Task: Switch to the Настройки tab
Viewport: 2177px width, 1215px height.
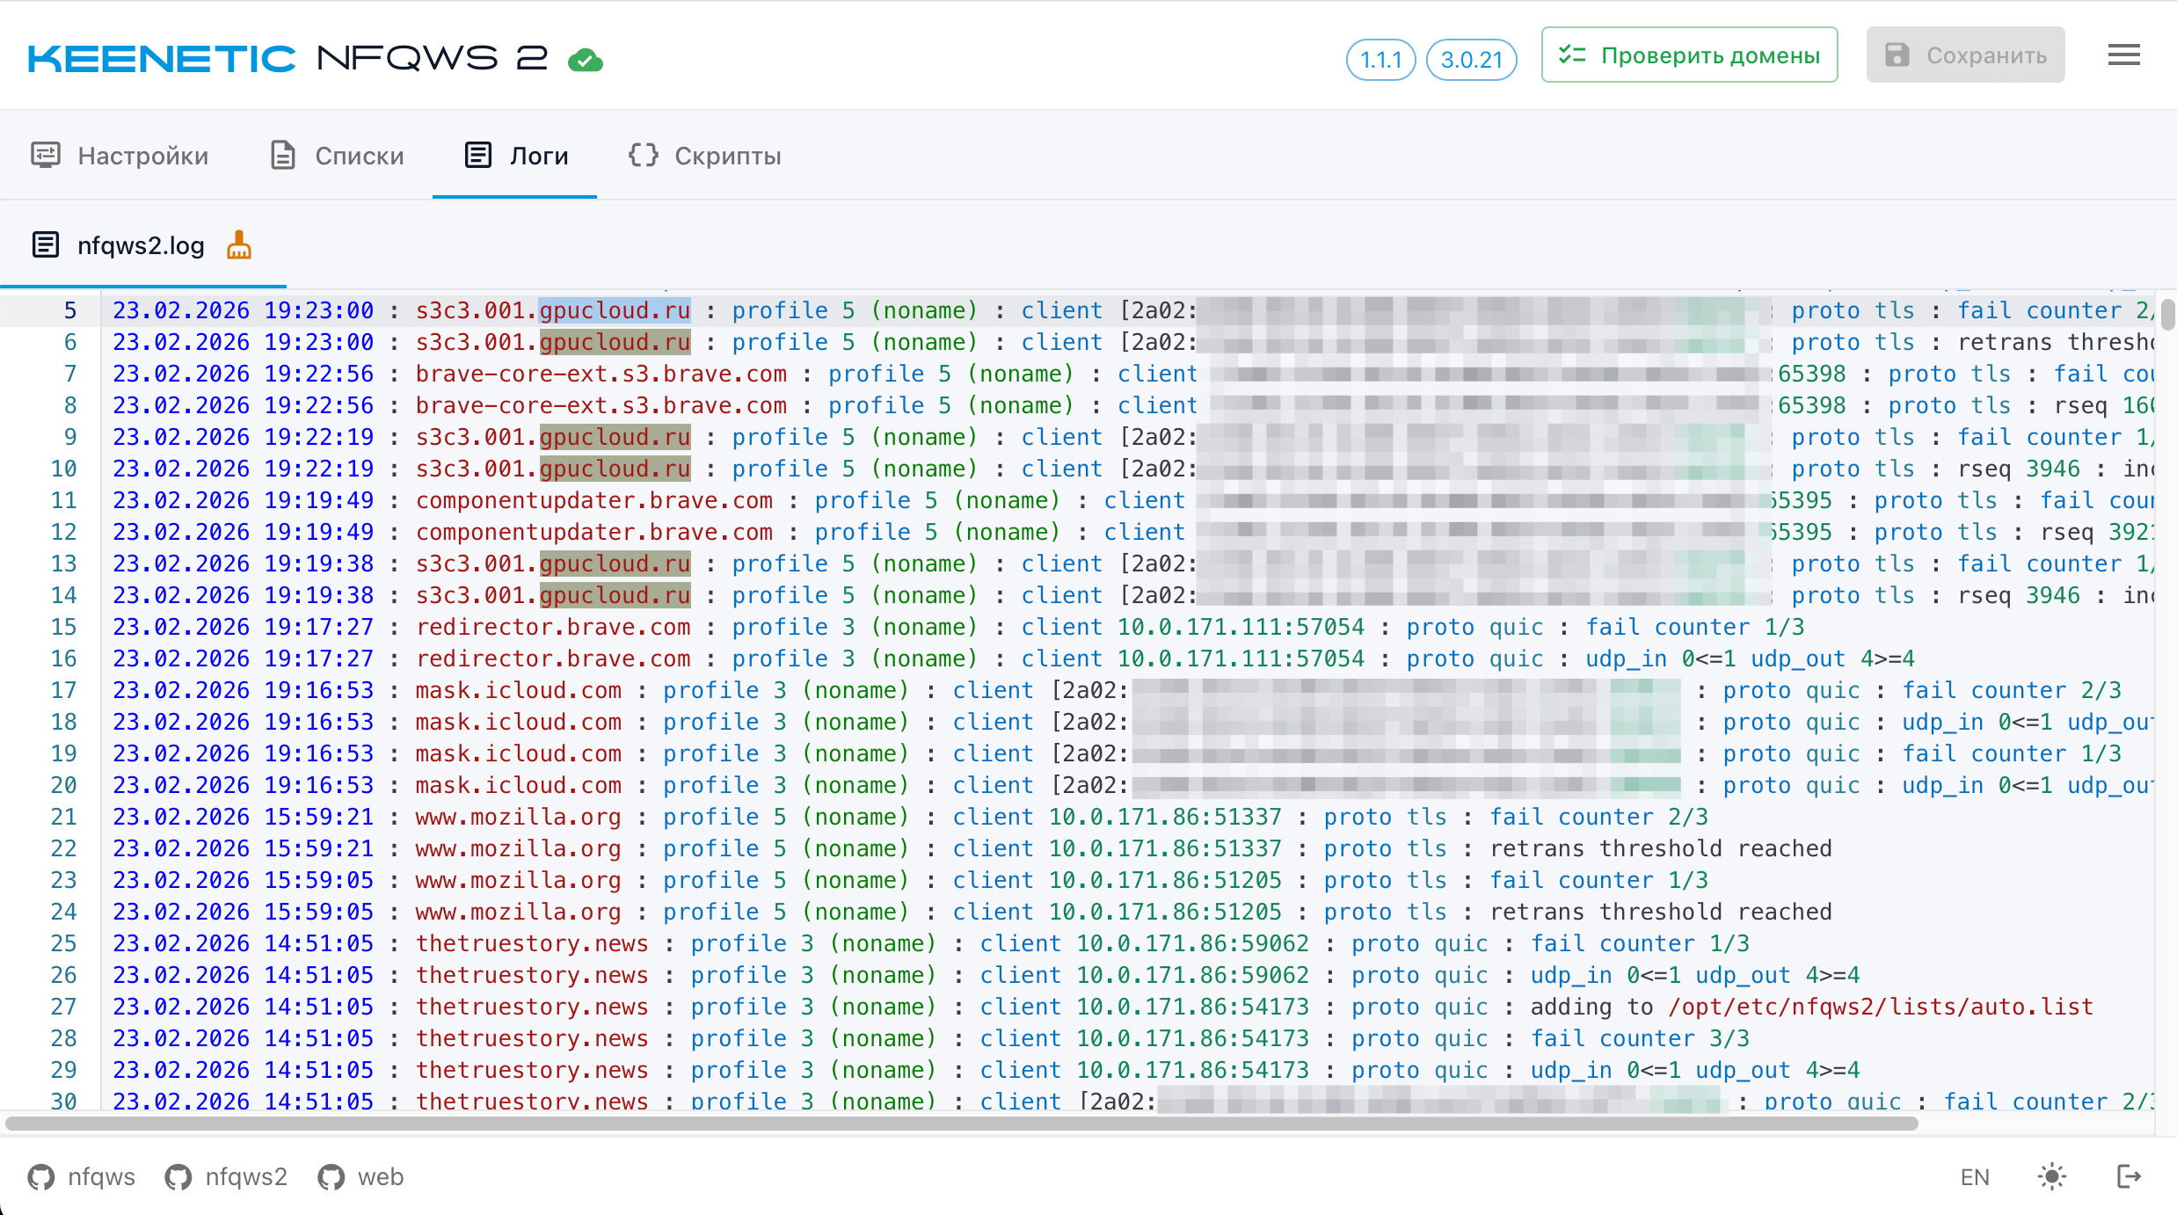Action: [x=120, y=156]
